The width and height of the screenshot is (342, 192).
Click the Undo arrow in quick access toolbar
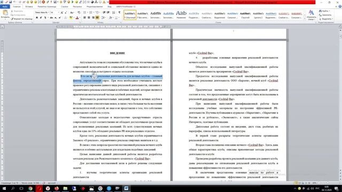[x=14, y=2]
